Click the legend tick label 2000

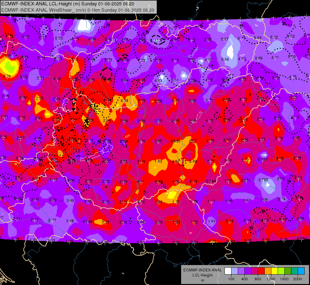(297, 279)
